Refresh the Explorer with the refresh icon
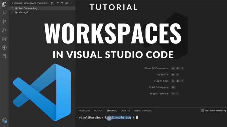 [62, 3]
